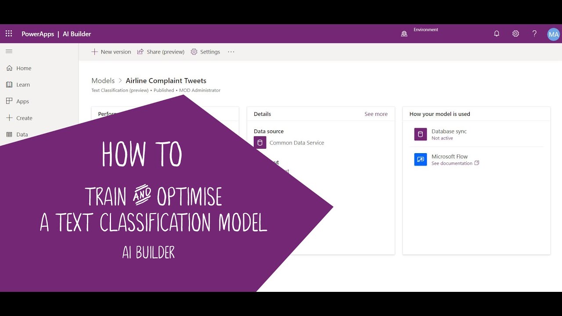Click the Create plus icon in sidebar

9,118
